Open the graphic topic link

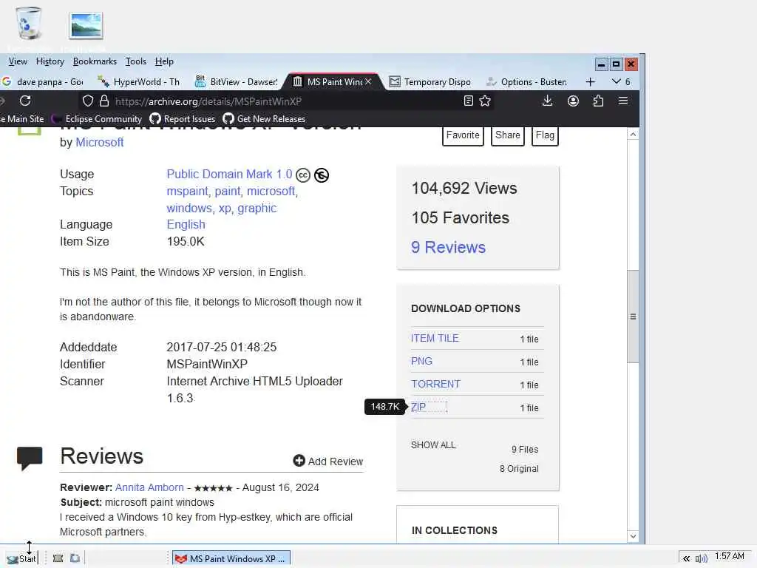tap(257, 208)
